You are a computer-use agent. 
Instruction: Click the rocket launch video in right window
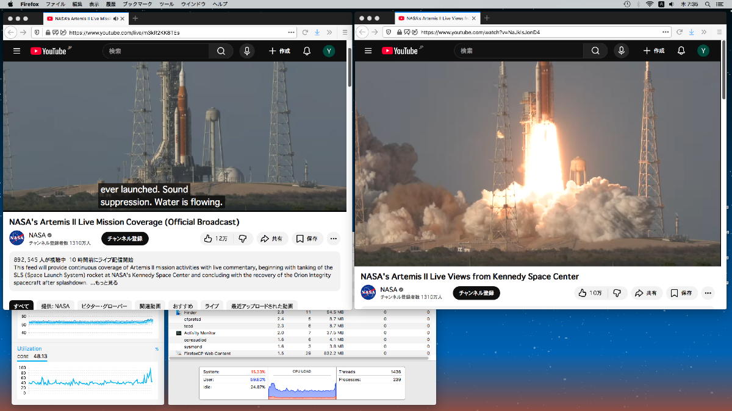[x=537, y=164]
